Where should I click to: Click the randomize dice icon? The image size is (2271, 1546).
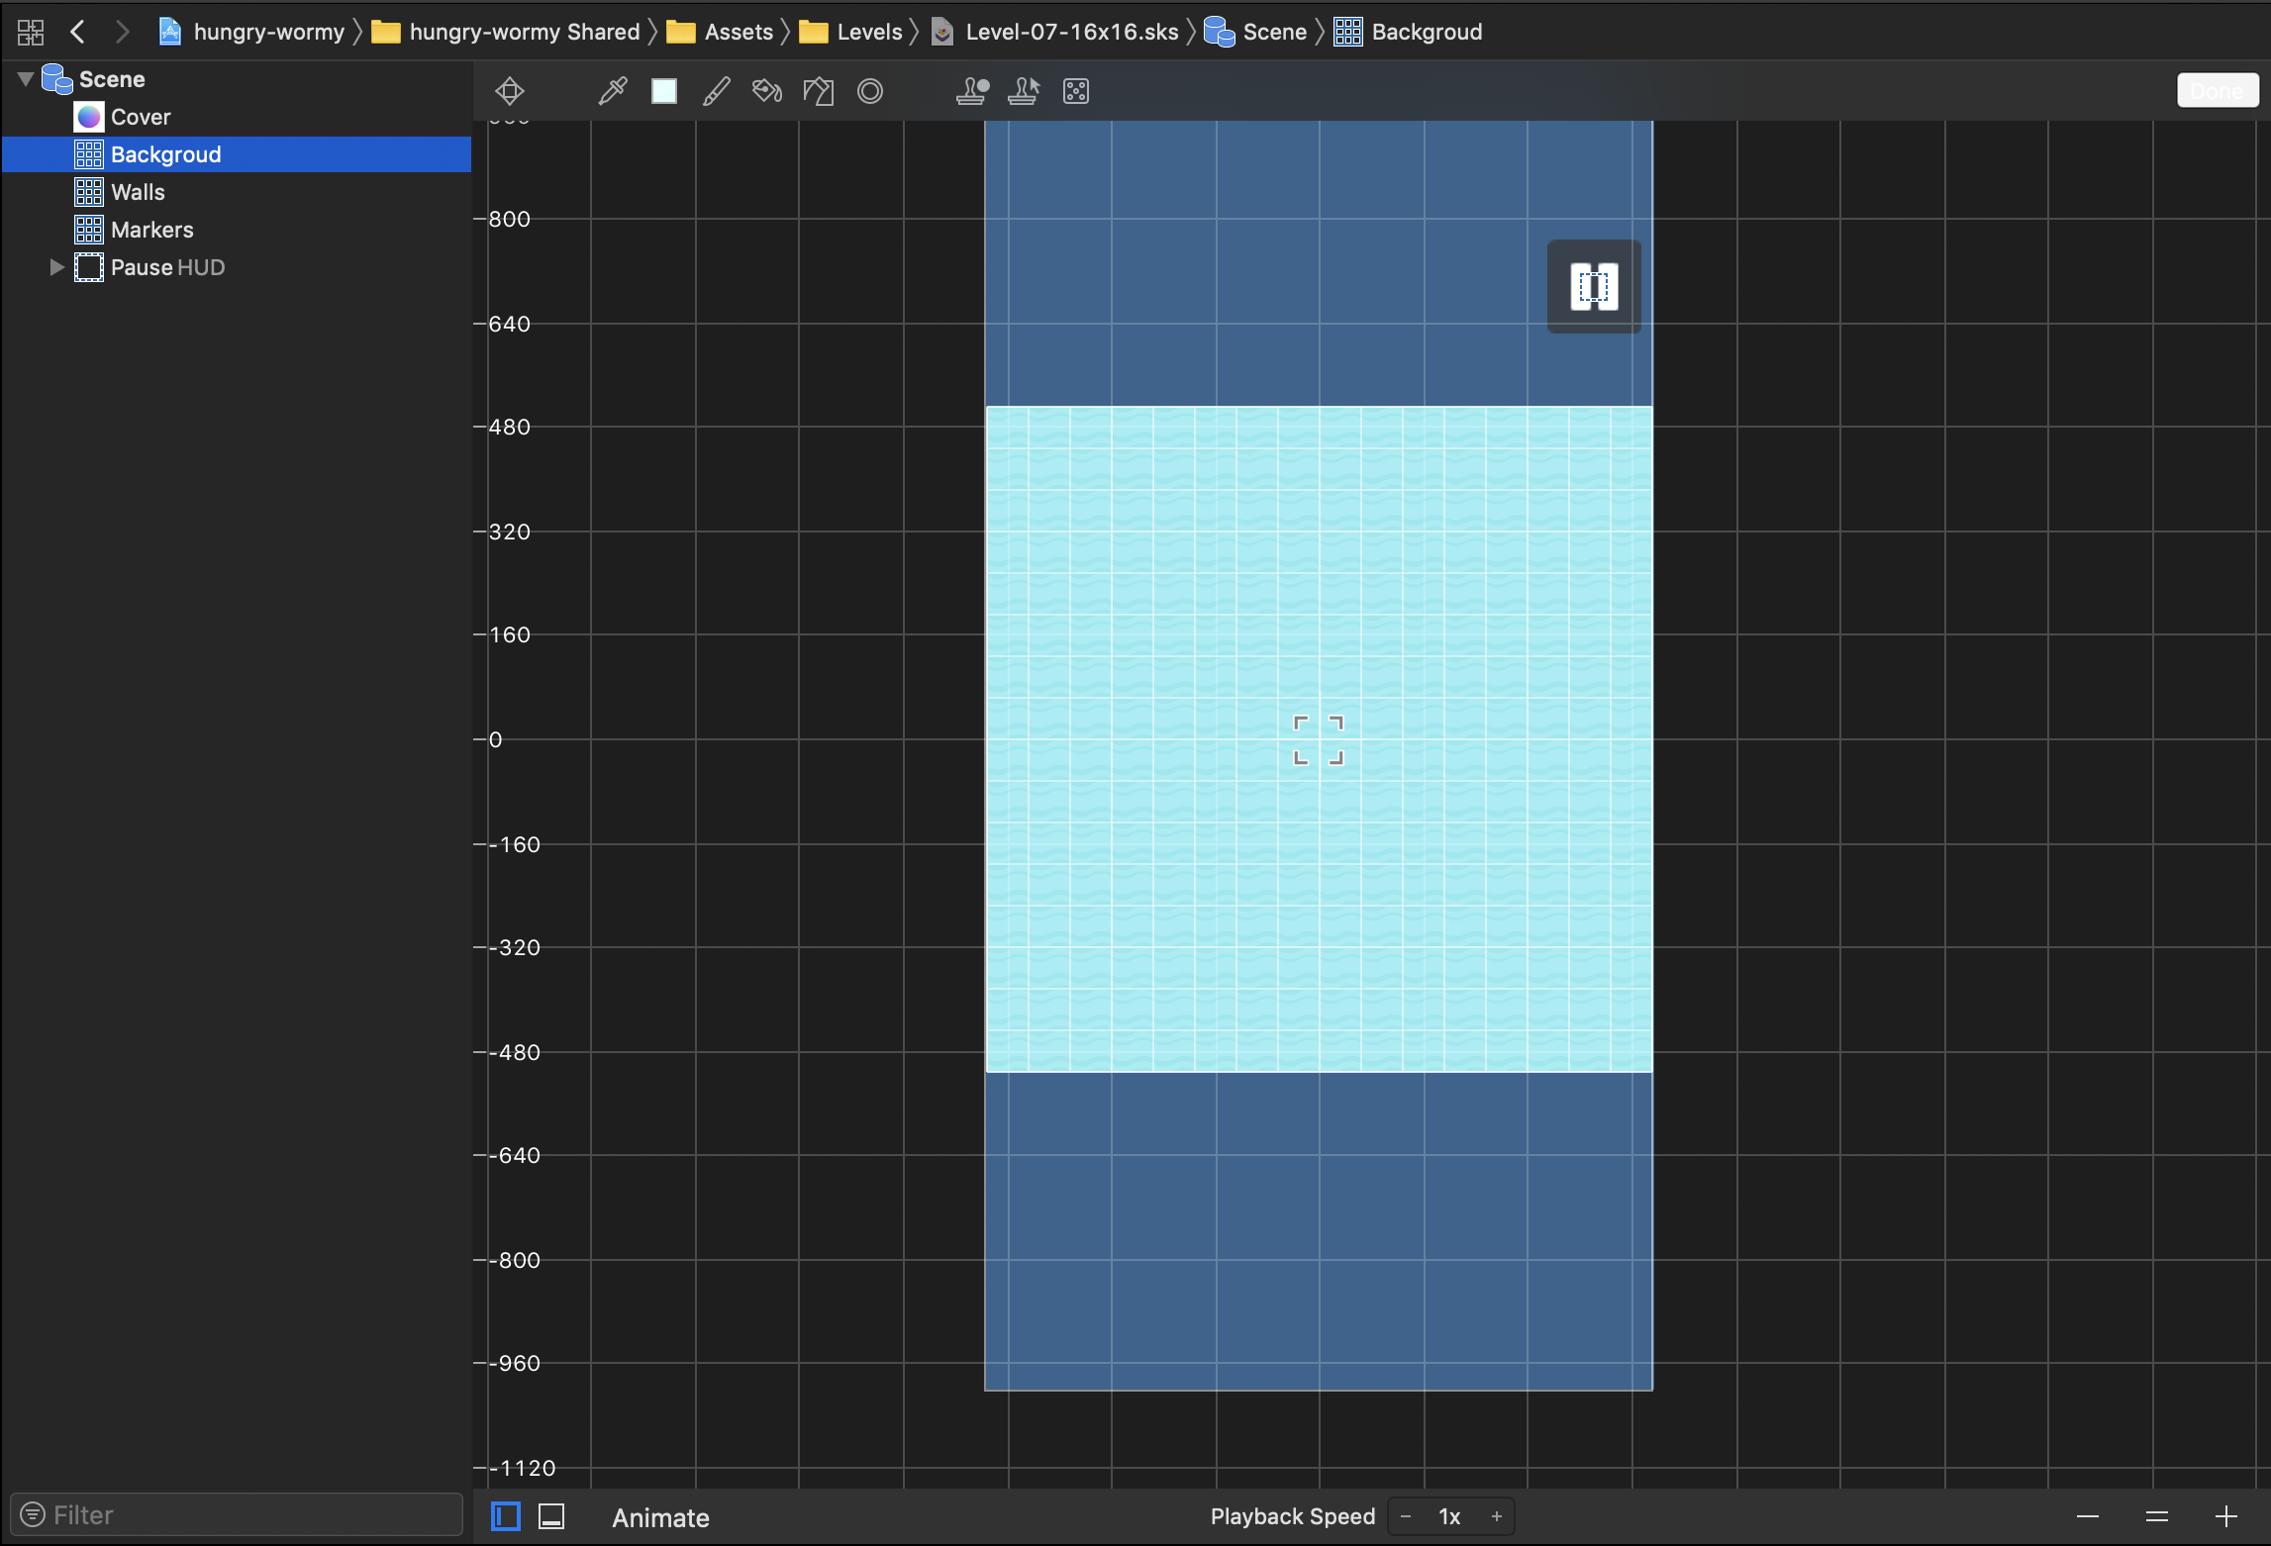[1076, 91]
